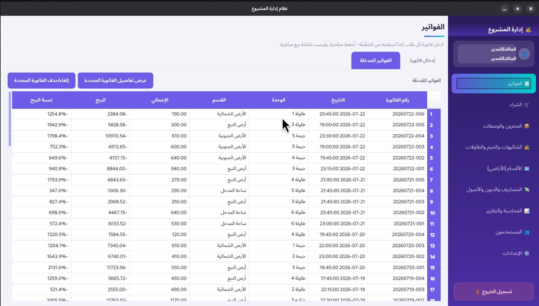Image resolution: width=539 pixels, height=306 pixels.
Task: Click the shopping cart icon for الشراء
Action: click(x=527, y=105)
